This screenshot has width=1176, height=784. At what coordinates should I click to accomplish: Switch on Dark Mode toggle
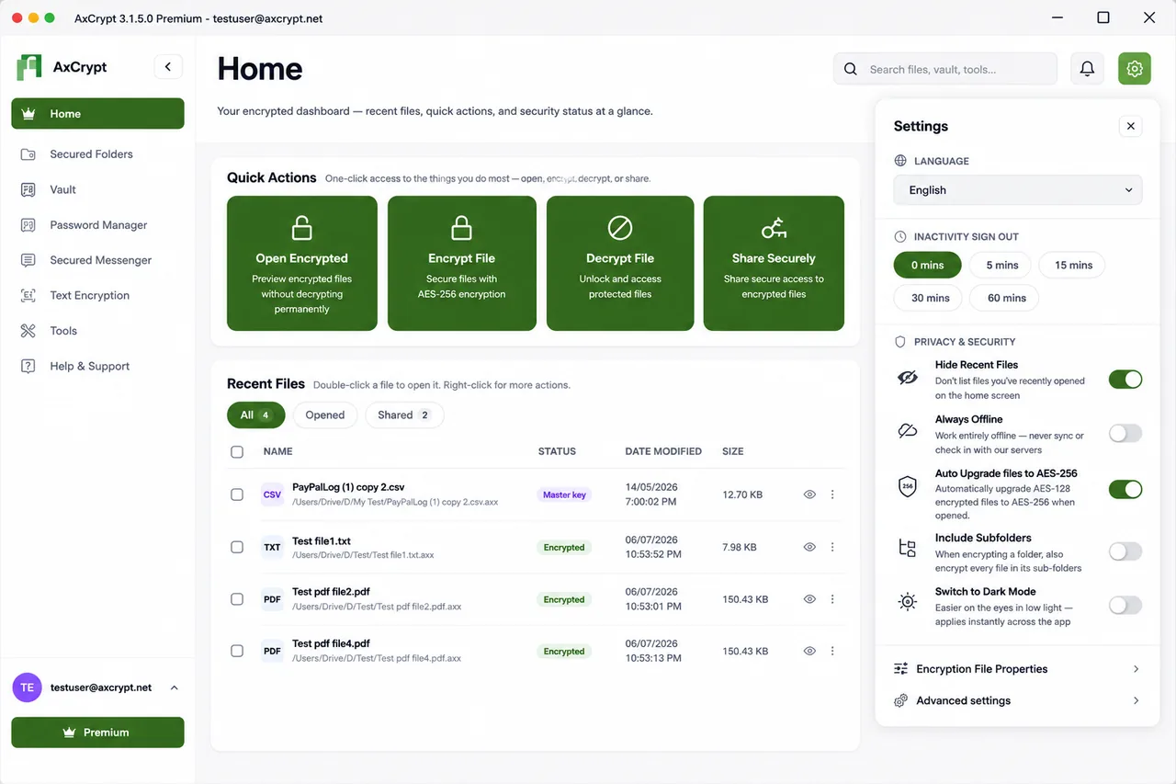(x=1125, y=605)
